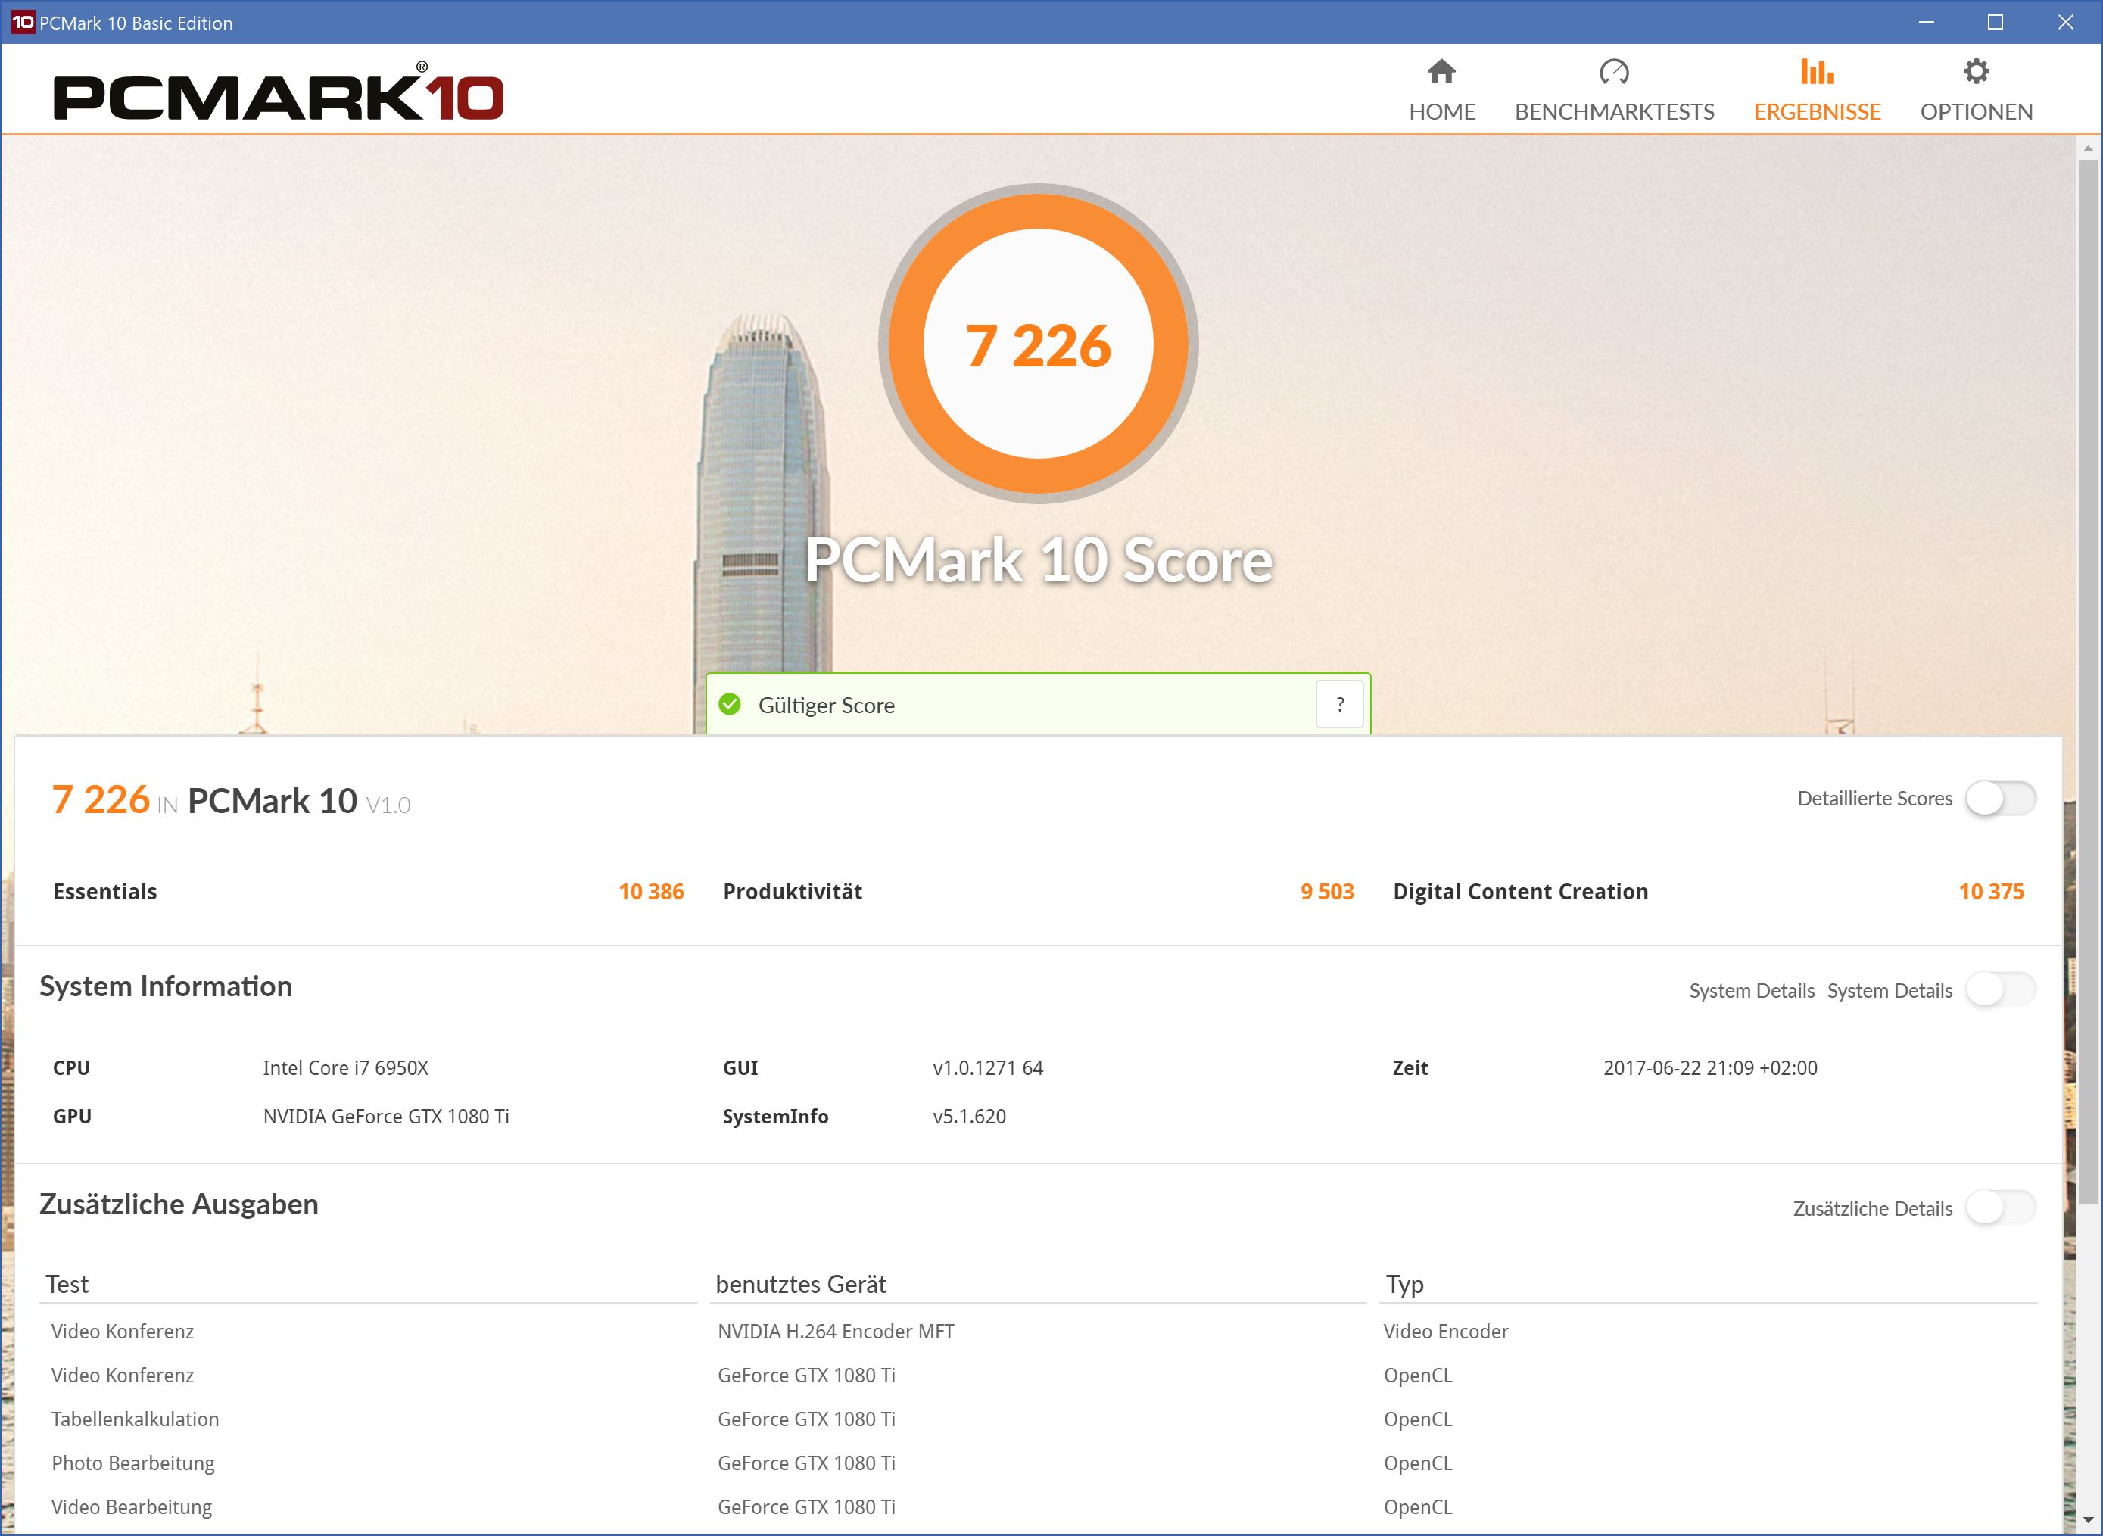Click the Digital Content Creation score 10 375
The image size is (2103, 1536).
click(1990, 892)
